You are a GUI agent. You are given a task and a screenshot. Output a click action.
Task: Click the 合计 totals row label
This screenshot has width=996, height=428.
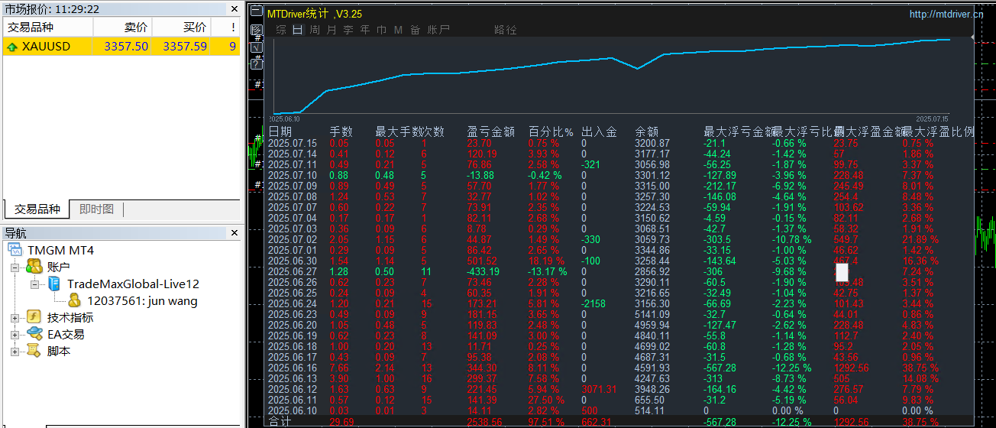tap(280, 421)
